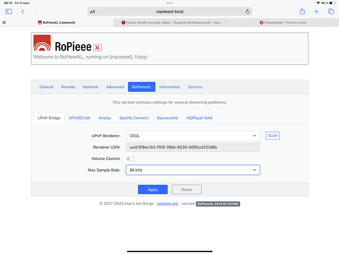Switch to the Franco Serblin Accordo tab
Viewport: 339px width, 254px height.
tap(169, 22)
